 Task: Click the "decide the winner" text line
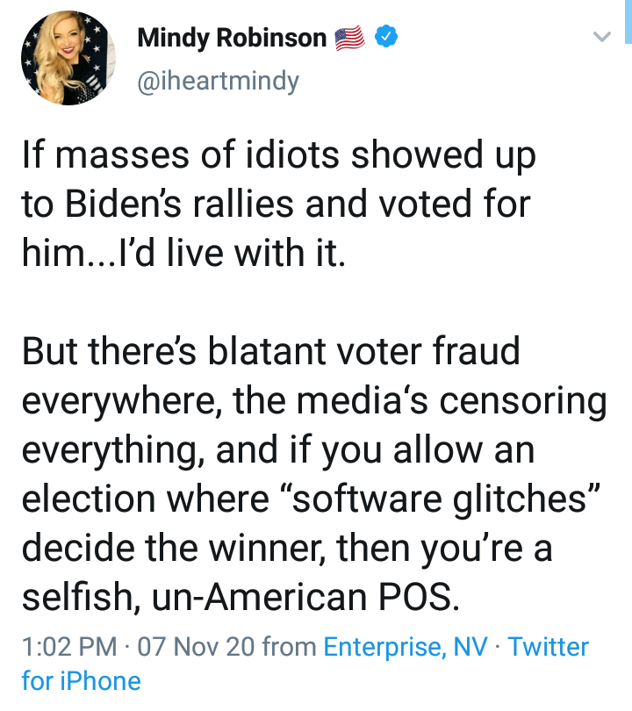[x=188, y=548]
